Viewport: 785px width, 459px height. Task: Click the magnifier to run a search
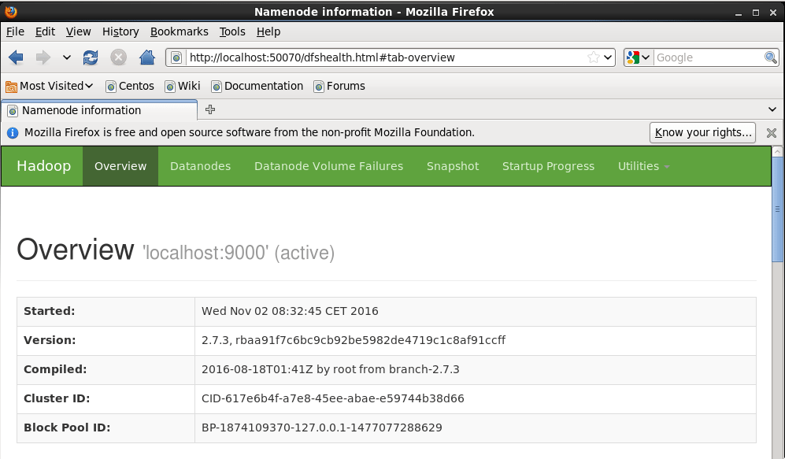(x=770, y=57)
